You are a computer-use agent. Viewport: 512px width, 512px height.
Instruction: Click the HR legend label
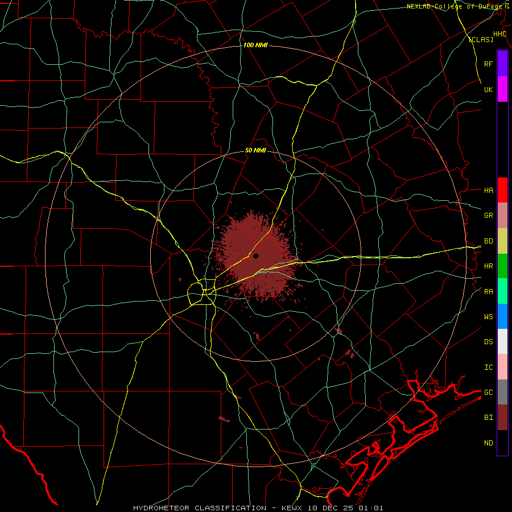(x=489, y=266)
